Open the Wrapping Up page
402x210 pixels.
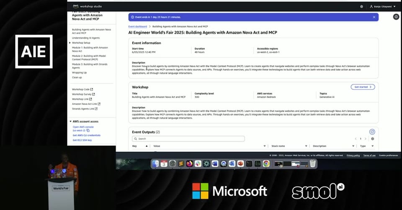(x=79, y=73)
